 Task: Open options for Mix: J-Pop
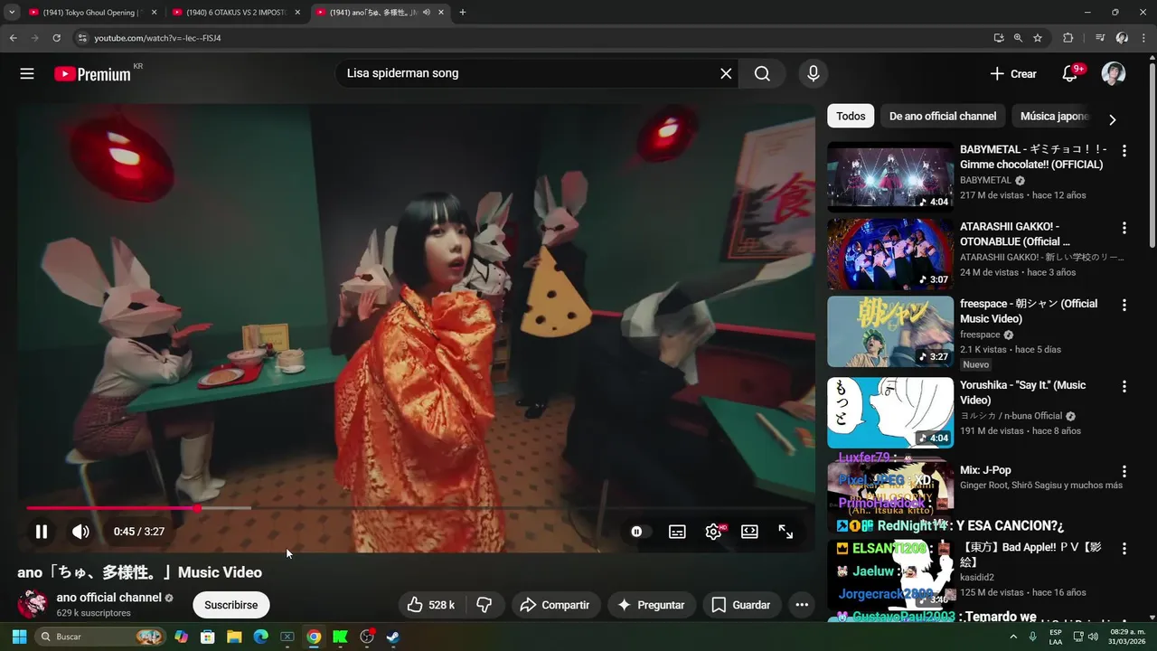pyautogui.click(x=1124, y=471)
